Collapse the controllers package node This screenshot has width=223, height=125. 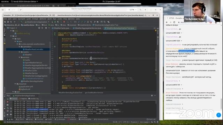(20, 47)
